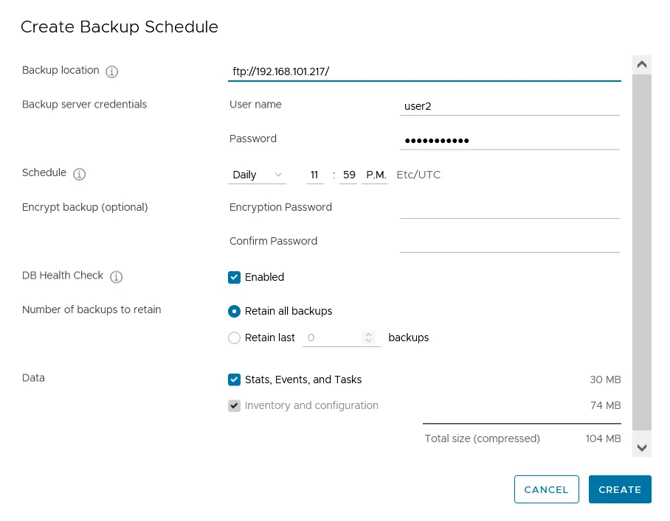Click the backup server Password field

pyautogui.click(x=509, y=140)
